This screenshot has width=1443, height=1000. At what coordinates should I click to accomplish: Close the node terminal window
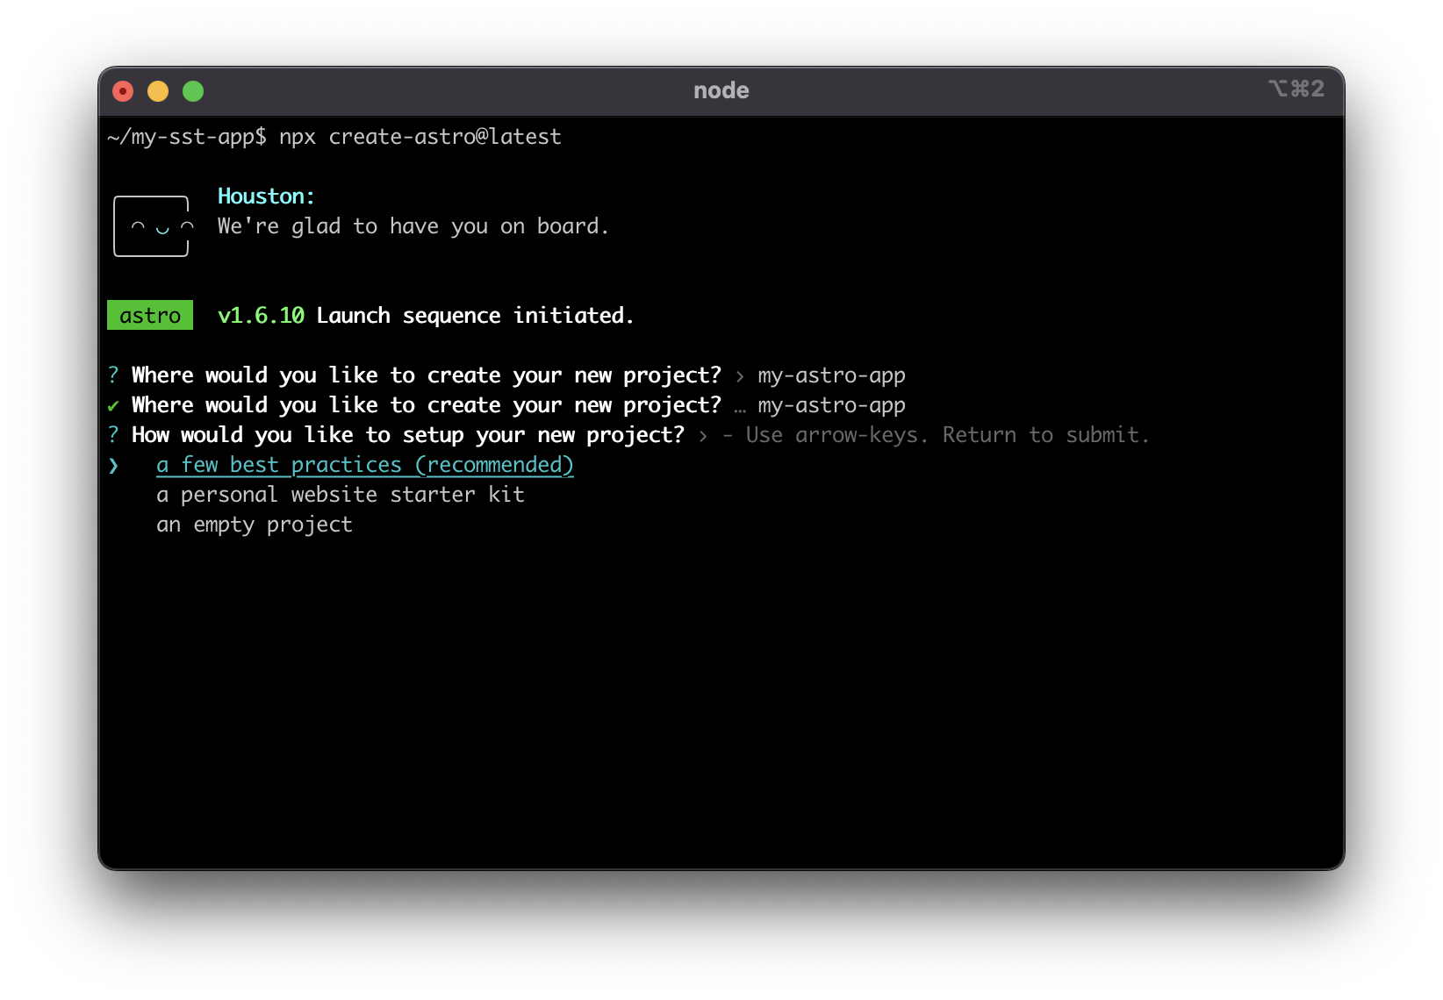coord(123,91)
